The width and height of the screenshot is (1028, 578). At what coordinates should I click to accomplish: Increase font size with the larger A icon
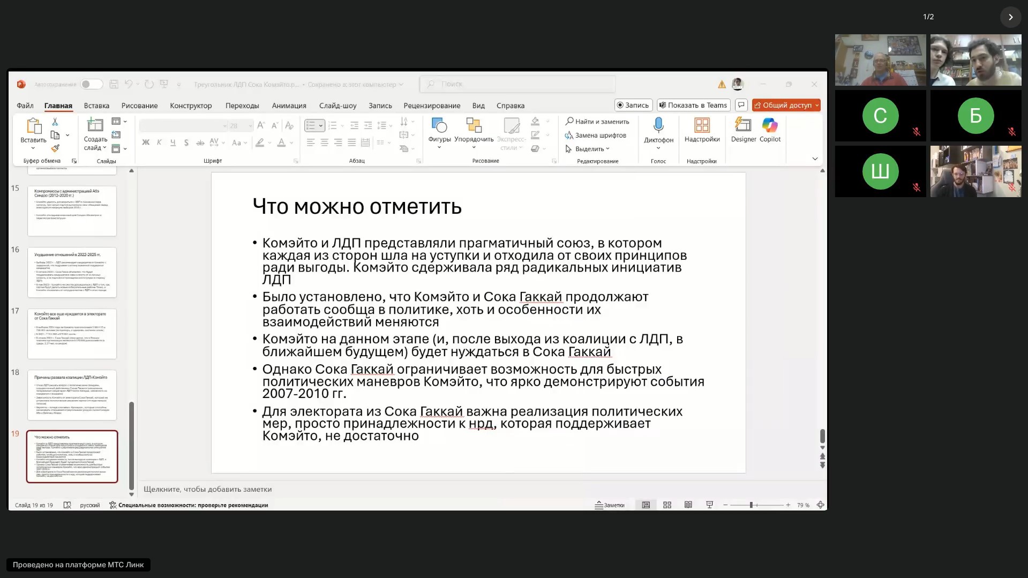[260, 125]
